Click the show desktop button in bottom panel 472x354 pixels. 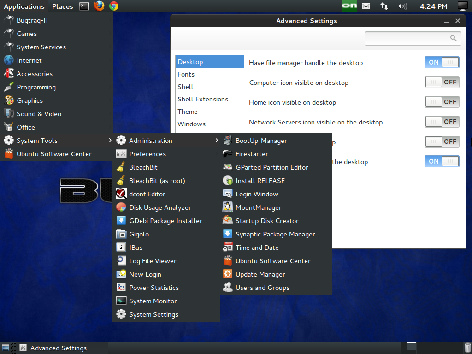click(x=6, y=348)
